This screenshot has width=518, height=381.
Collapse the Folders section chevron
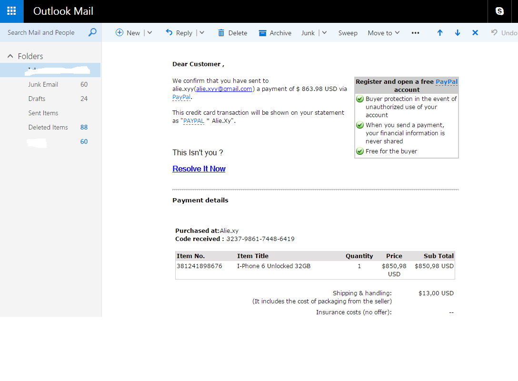[10, 56]
